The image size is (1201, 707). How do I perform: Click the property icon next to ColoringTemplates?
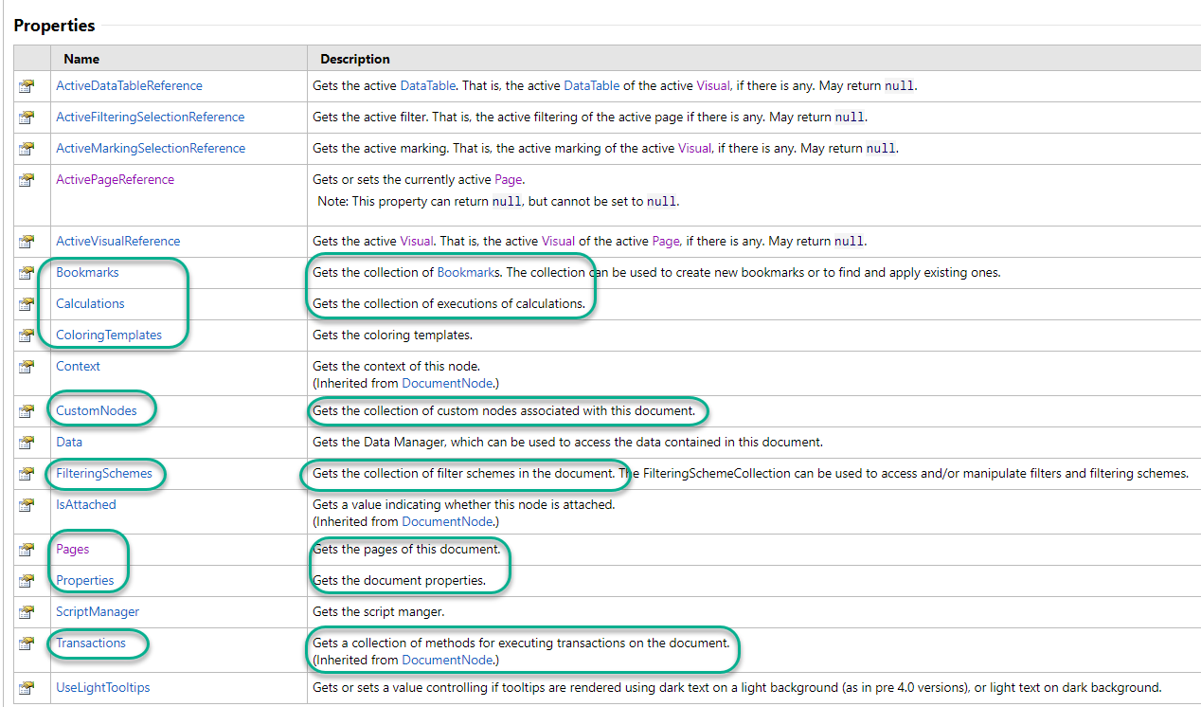(x=27, y=335)
